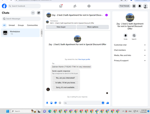Open the View buyer profile link
Viewport: 150px width, 114px height.
[x=84, y=59]
